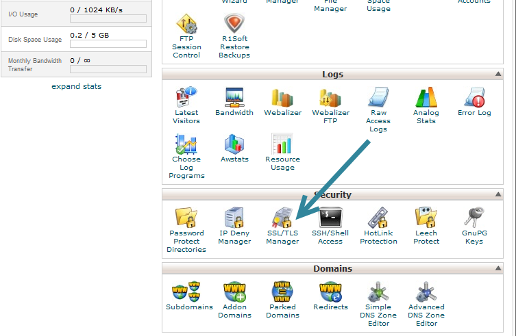Open the Leech Protect icon
Image resolution: width=516 pixels, height=336 pixels.
(426, 218)
